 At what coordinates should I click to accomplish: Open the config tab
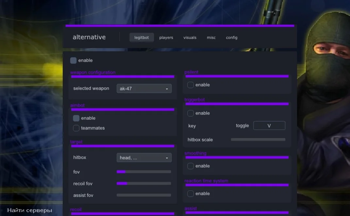[232, 38]
